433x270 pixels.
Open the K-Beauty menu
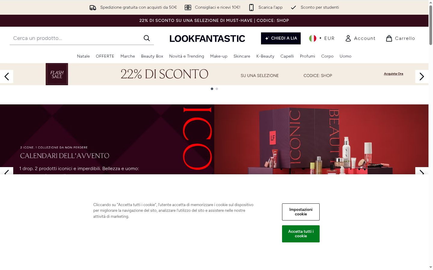point(265,56)
